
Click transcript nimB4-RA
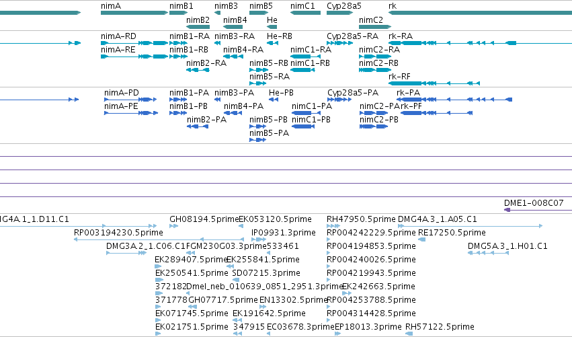[x=233, y=57]
